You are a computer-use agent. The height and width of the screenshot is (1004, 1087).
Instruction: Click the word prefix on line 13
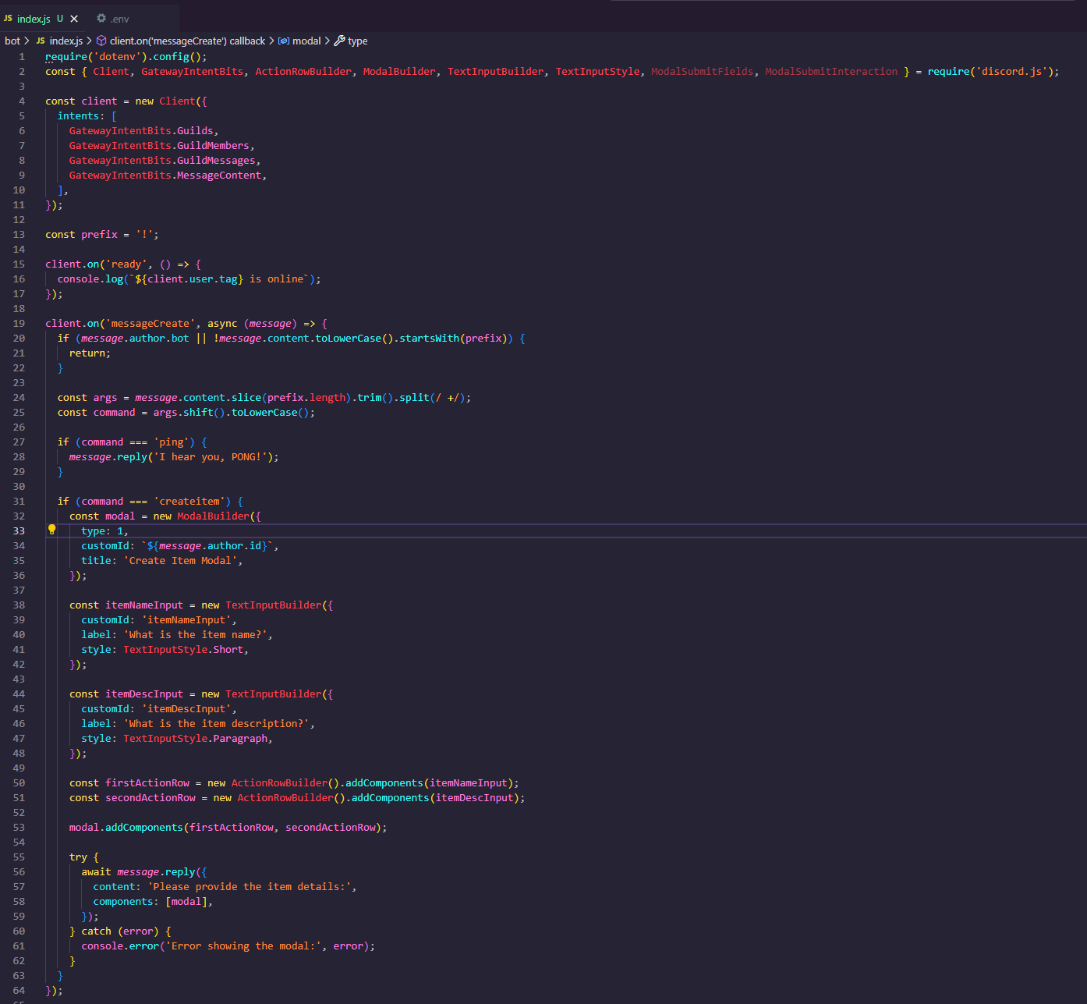coord(98,233)
